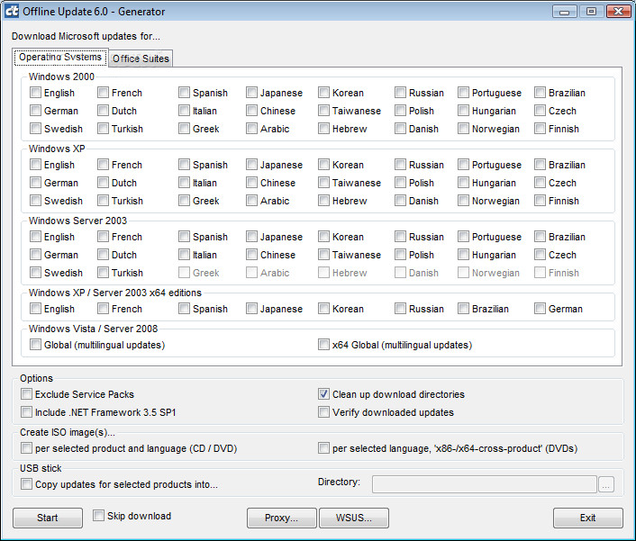636x541 pixels.
Task: Check Portuguese under Windows Server 2003
Action: coord(464,237)
